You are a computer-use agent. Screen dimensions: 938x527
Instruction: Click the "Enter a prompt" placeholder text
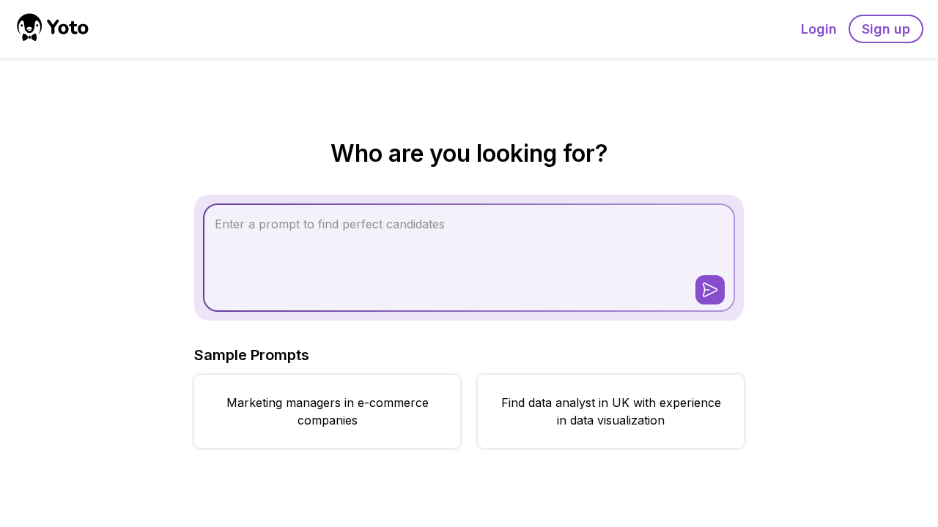coord(330,224)
